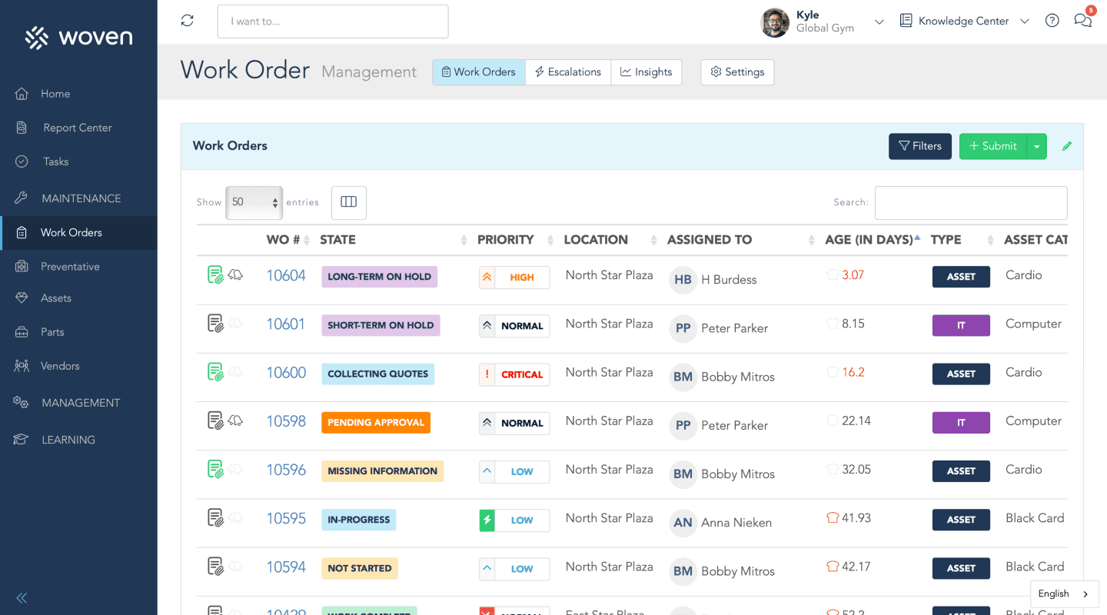
Task: Open the Submit button dropdown arrow
Action: click(1037, 146)
